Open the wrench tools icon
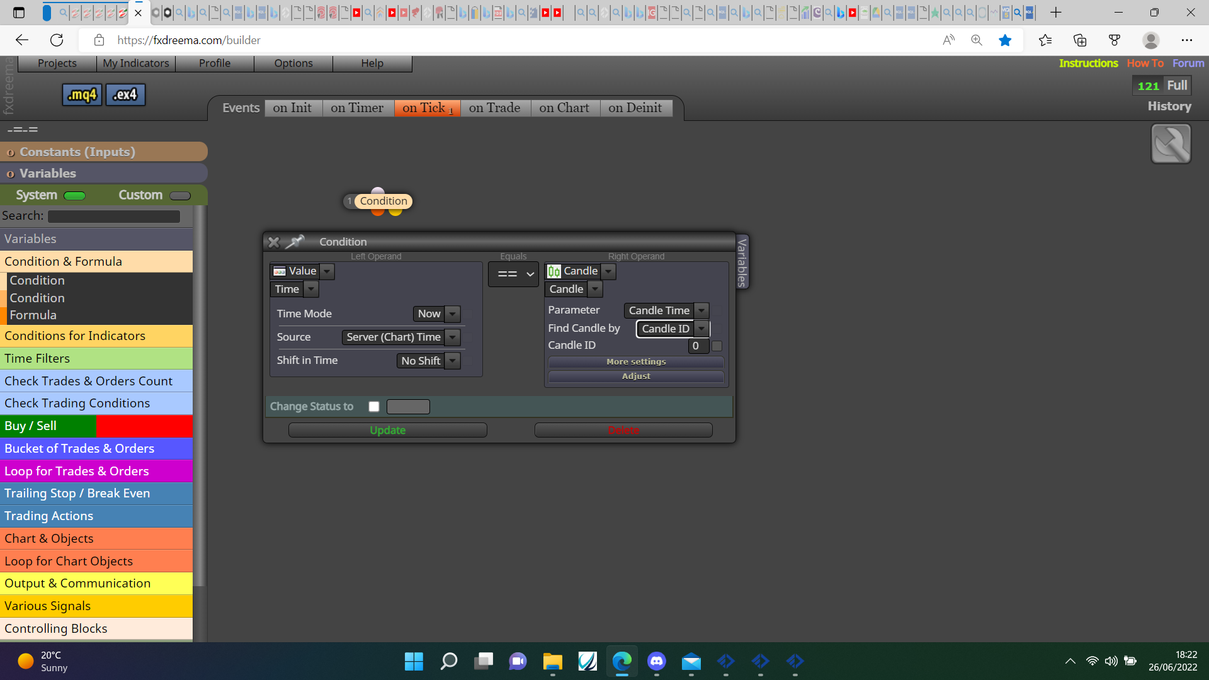Image resolution: width=1209 pixels, height=680 pixels. [1171, 144]
